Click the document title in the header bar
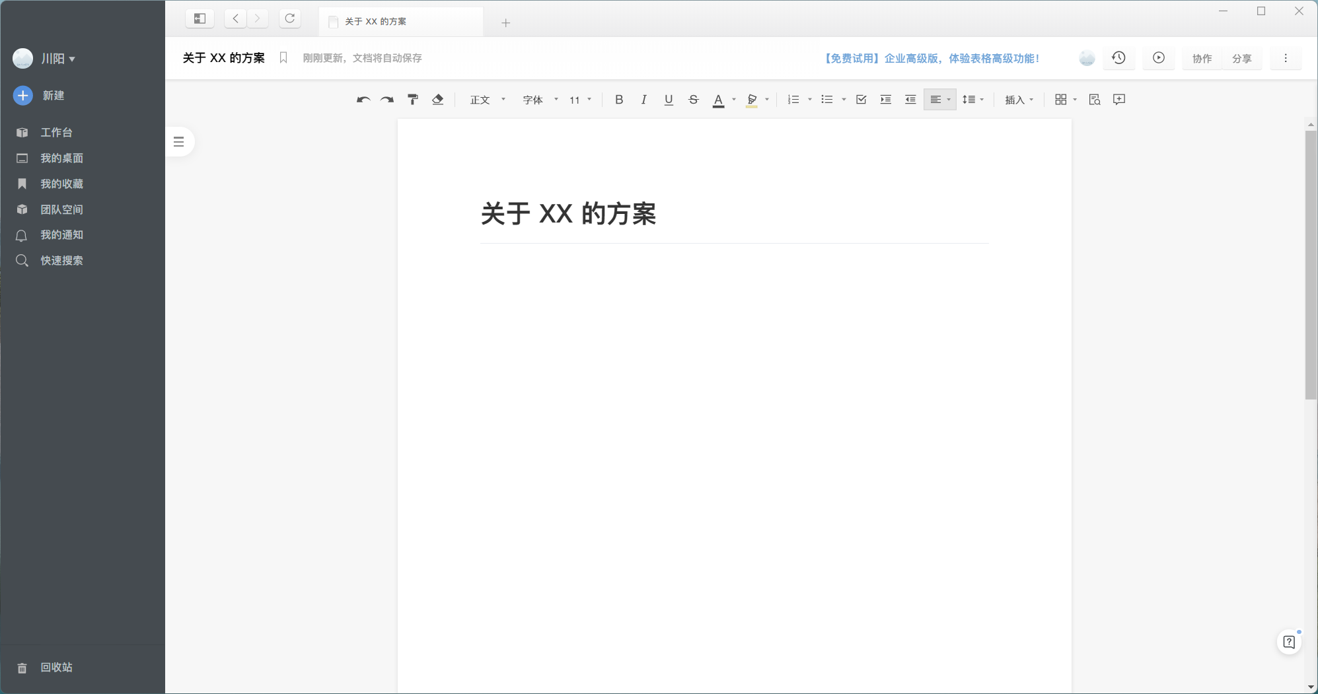1318x694 pixels. pyautogui.click(x=223, y=58)
